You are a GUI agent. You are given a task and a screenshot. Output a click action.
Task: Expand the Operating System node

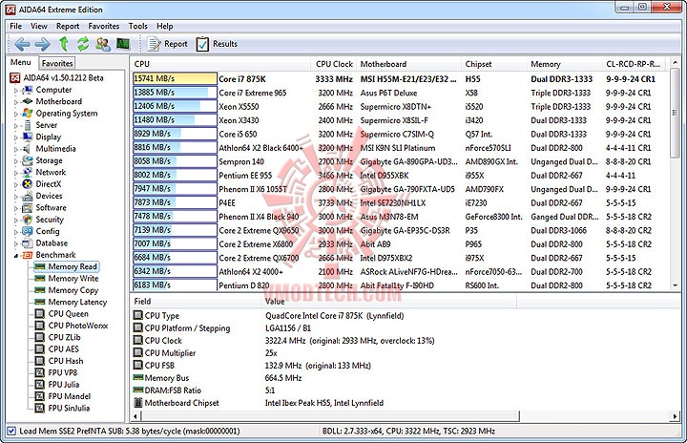click(16, 114)
